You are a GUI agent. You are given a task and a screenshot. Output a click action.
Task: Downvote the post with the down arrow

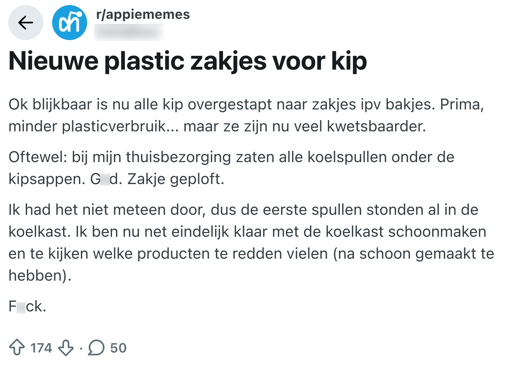pos(66,347)
